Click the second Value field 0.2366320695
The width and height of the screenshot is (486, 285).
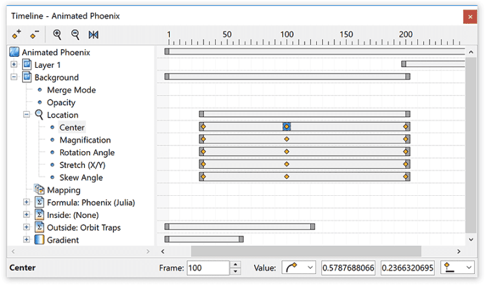(408, 268)
